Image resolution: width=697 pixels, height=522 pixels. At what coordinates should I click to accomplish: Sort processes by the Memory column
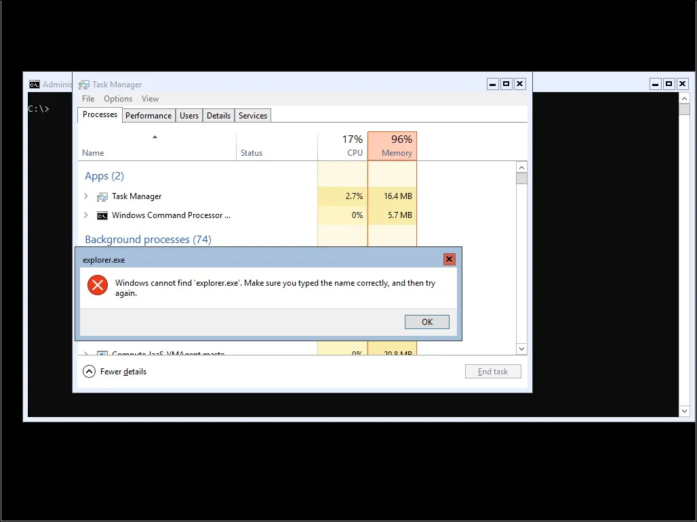click(392, 146)
